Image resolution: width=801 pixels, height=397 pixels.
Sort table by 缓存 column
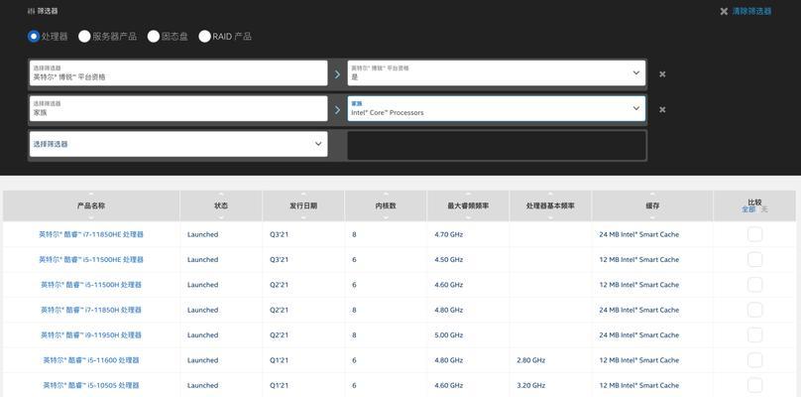click(652, 205)
